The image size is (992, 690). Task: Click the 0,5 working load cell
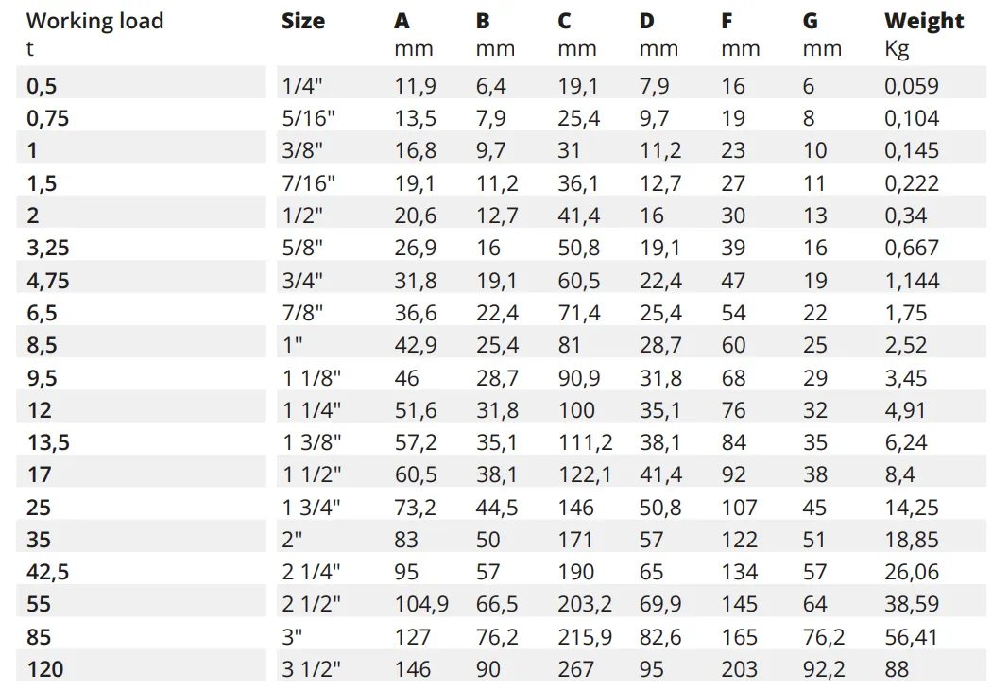[x=43, y=86]
